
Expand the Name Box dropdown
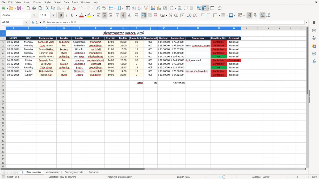[26, 23]
